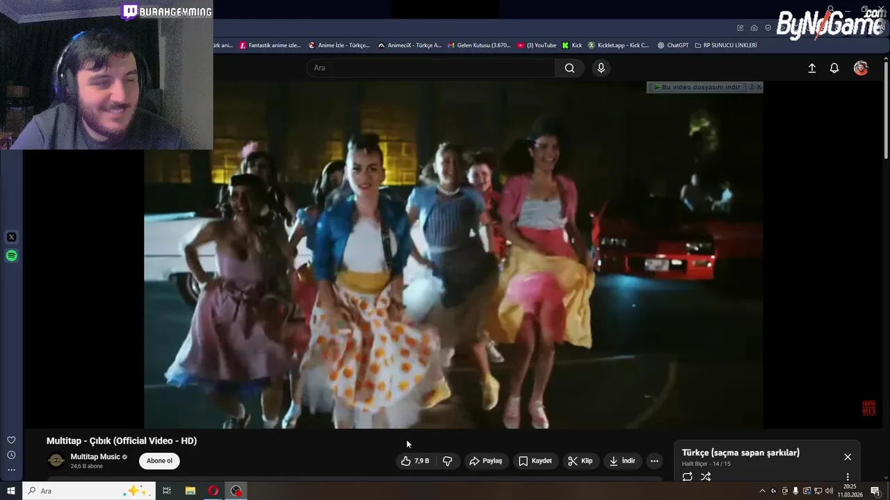This screenshot has height=500, width=890.
Task: Open the YouTube account avatar menu
Action: 861,68
